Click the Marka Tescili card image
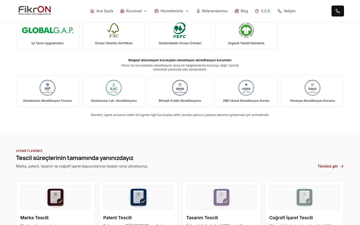The width and height of the screenshot is (360, 225). point(55,197)
